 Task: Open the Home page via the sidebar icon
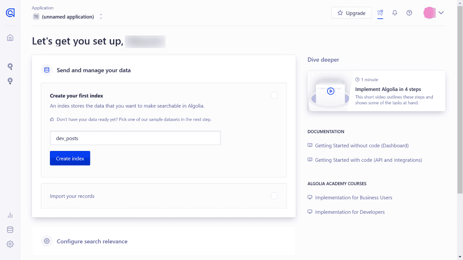(x=10, y=37)
